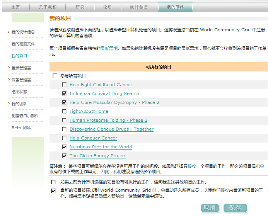Uncheck Influenza Antiviral Drug Search checkbox
The image size is (268, 216).
click(x=64, y=94)
